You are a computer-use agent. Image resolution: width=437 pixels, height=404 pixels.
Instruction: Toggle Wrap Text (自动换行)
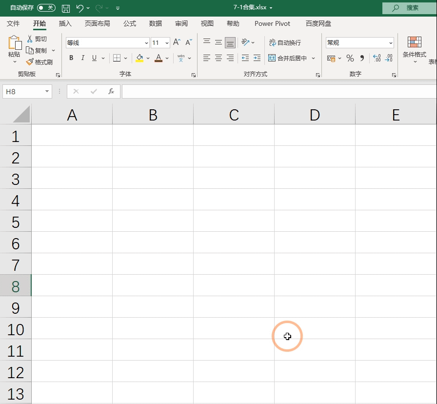tap(285, 42)
